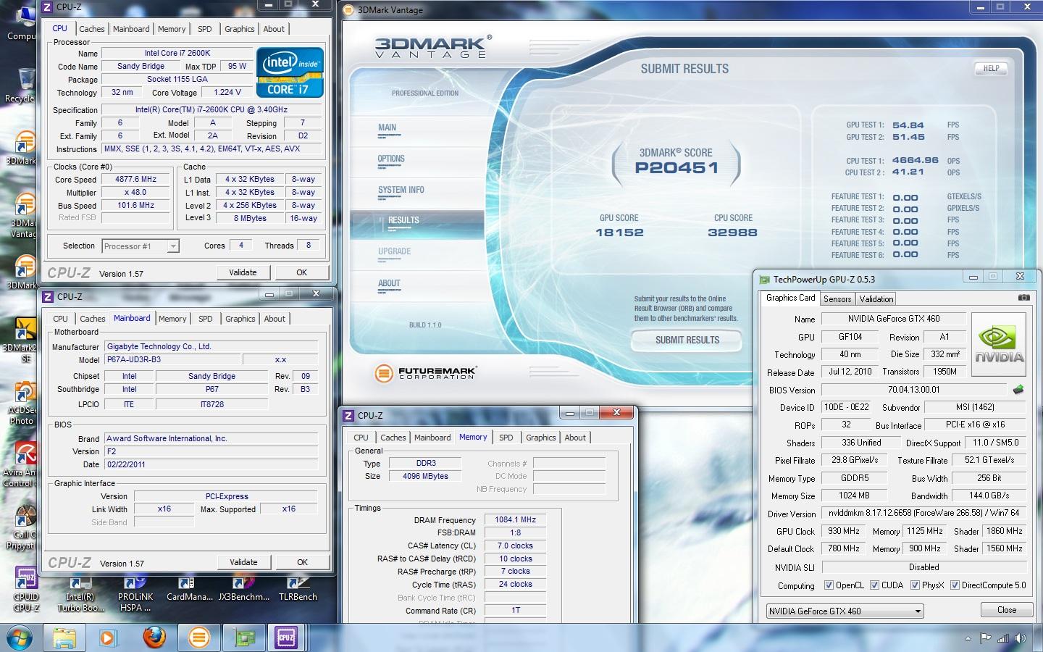Switch to CPU-Z taskbar button
1043x652 pixels.
click(x=287, y=638)
